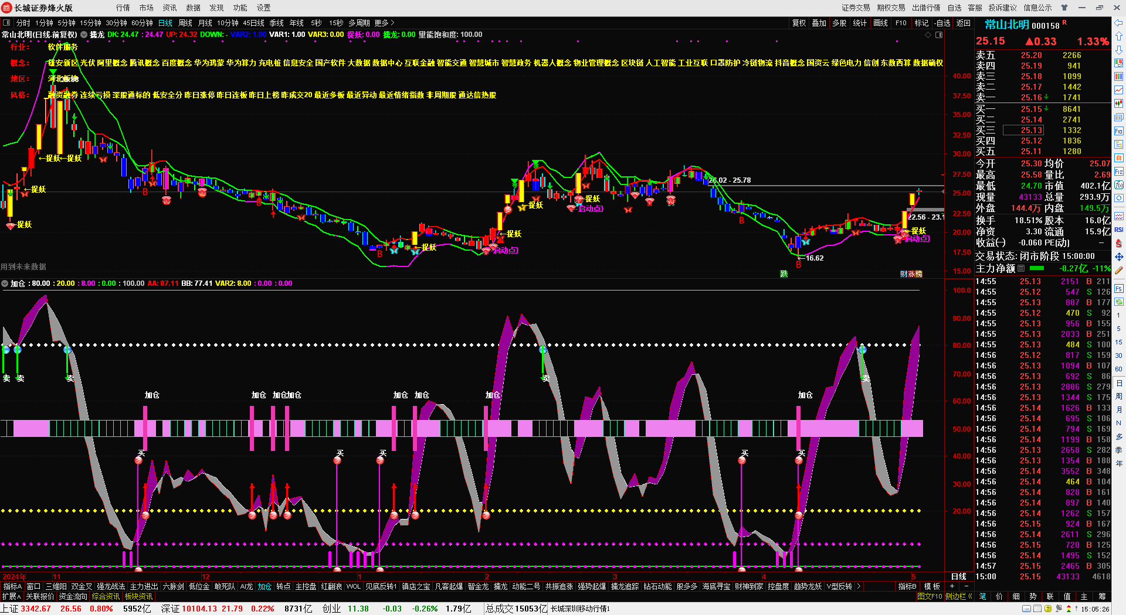The height and width of the screenshot is (615, 1126).
Task: Click the 投诉建议 feedback link
Action: [x=1003, y=8]
